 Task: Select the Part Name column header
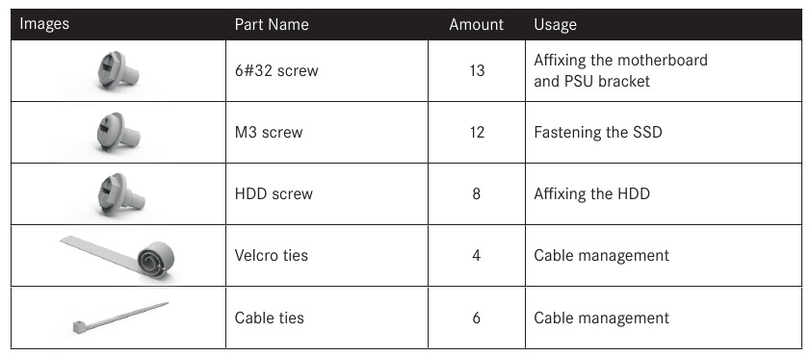tap(272, 24)
